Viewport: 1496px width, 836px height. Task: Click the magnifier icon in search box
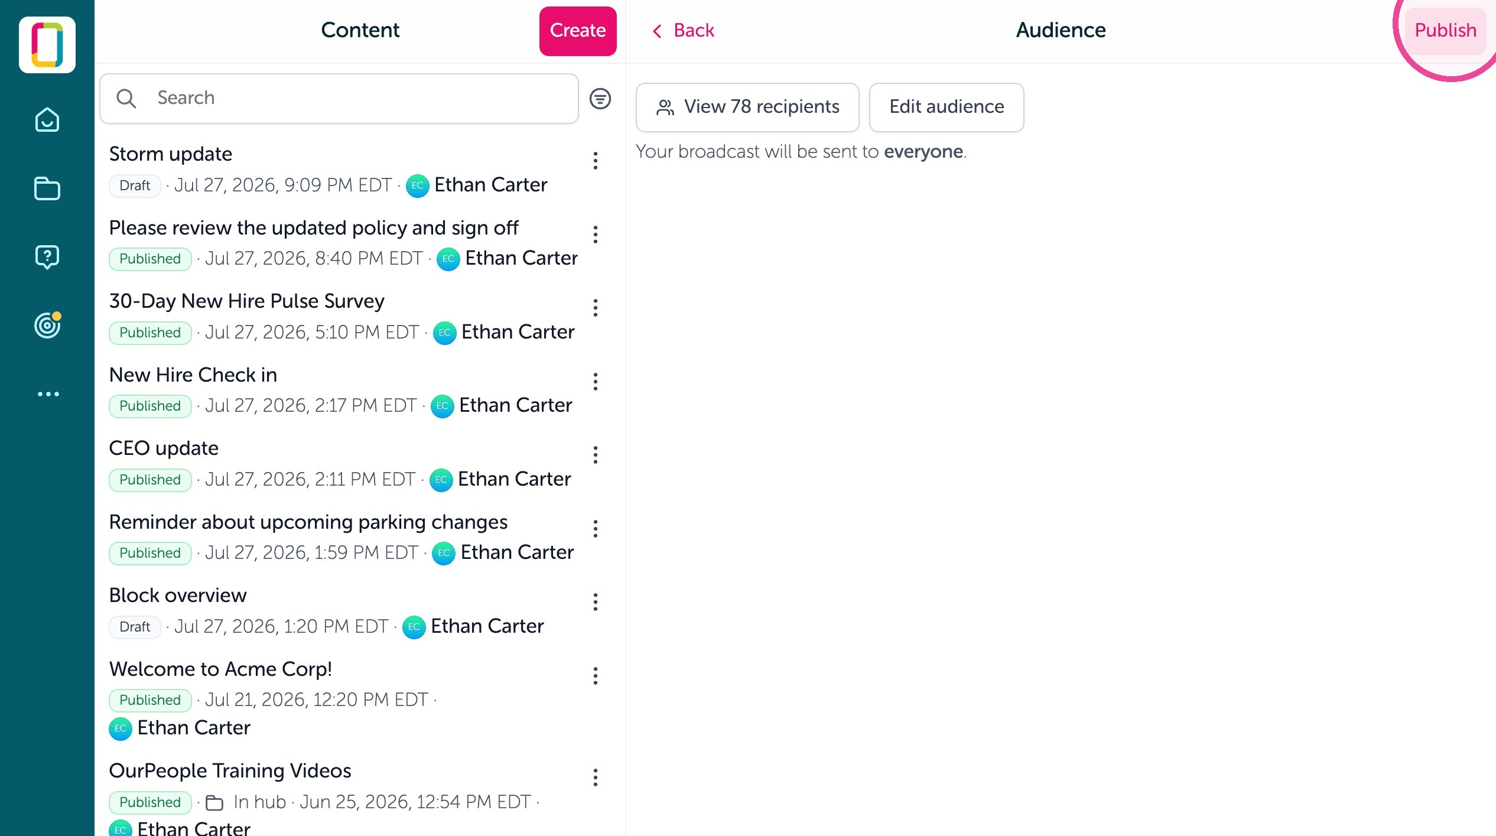[x=126, y=98]
